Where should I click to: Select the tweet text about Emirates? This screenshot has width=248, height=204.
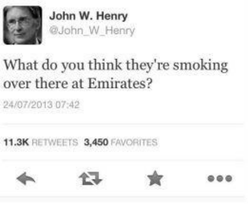(116, 74)
